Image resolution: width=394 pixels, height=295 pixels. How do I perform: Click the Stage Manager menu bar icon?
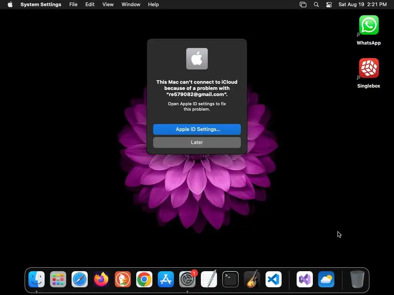pyautogui.click(x=303, y=5)
